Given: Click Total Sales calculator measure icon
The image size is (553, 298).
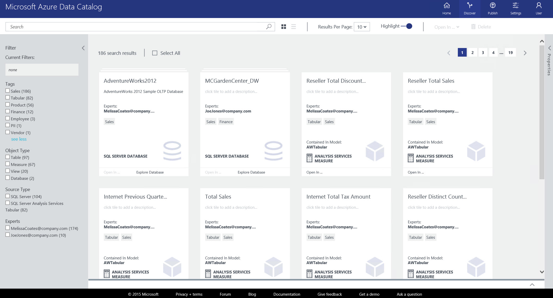Looking at the screenshot, I should tap(208, 274).
